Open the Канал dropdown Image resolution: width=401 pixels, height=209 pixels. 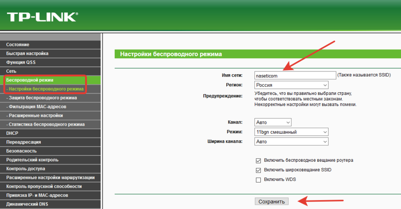[273, 122]
